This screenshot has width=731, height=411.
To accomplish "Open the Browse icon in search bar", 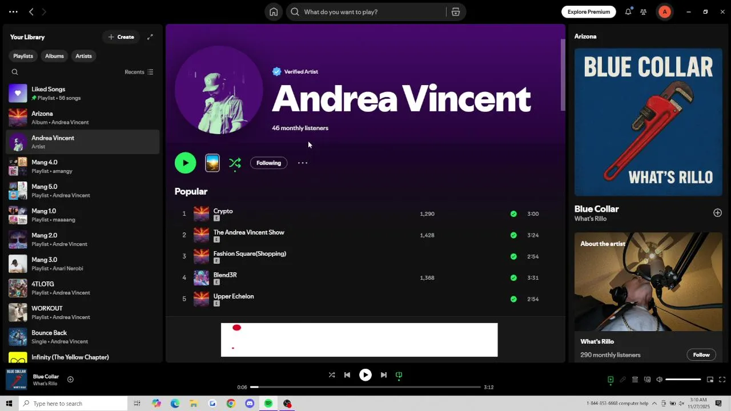I will (x=456, y=12).
